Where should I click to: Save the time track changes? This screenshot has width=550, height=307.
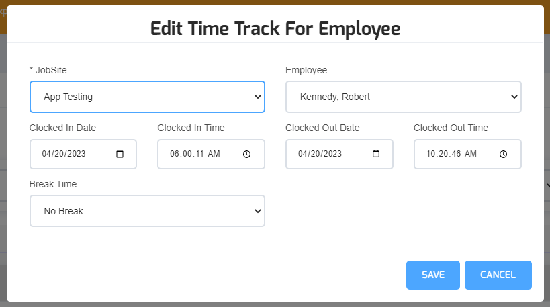[x=432, y=275]
